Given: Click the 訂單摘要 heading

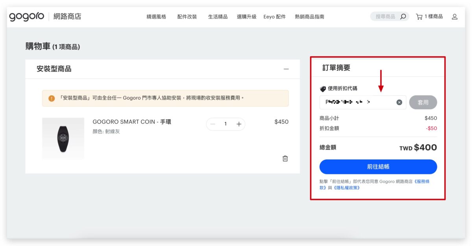Looking at the screenshot, I should [x=336, y=68].
